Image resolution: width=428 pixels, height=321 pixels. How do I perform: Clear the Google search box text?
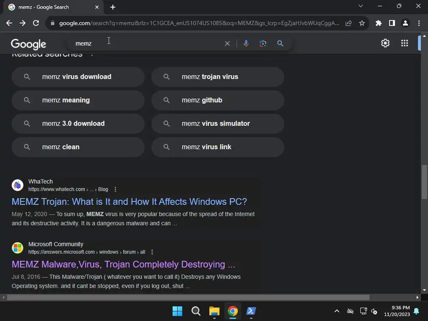tap(227, 43)
